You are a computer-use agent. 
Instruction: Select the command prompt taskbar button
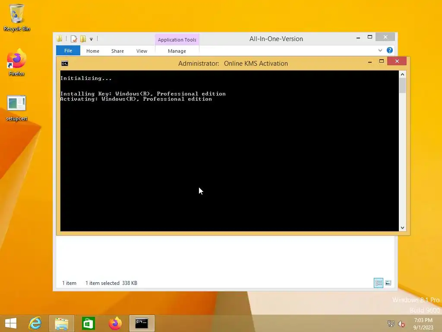[142, 323]
